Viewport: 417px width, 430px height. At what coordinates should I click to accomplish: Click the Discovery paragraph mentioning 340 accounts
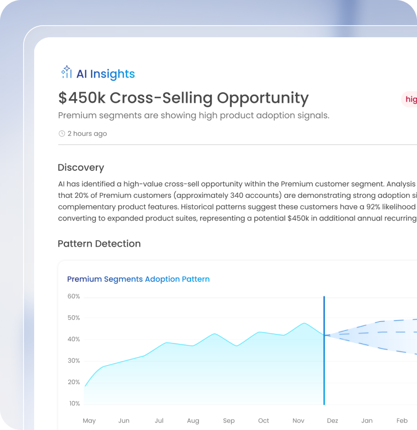pos(238,201)
